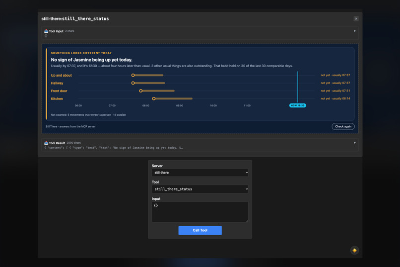Click the 'Hallway' row label

pyautogui.click(x=57, y=83)
